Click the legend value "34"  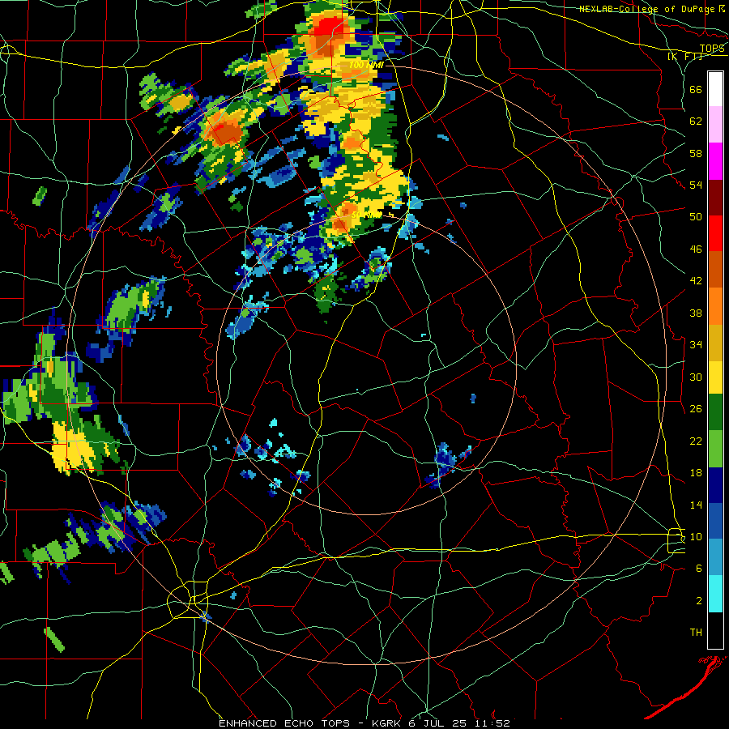[696, 344]
